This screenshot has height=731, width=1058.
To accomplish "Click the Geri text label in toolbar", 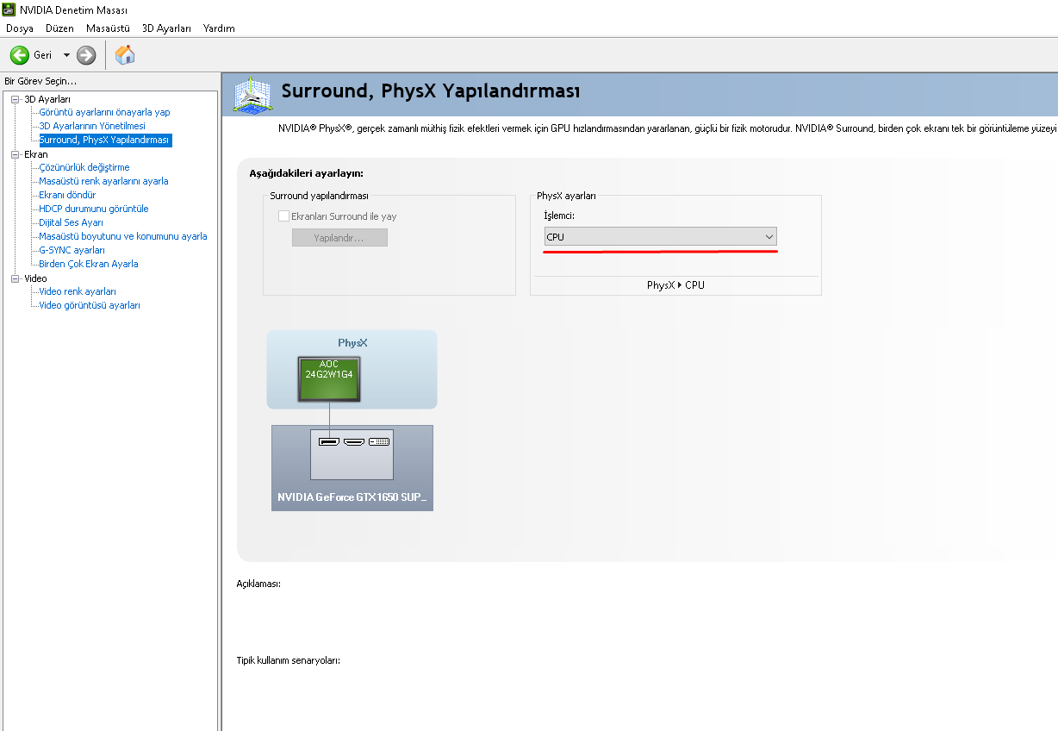I will pos(43,55).
